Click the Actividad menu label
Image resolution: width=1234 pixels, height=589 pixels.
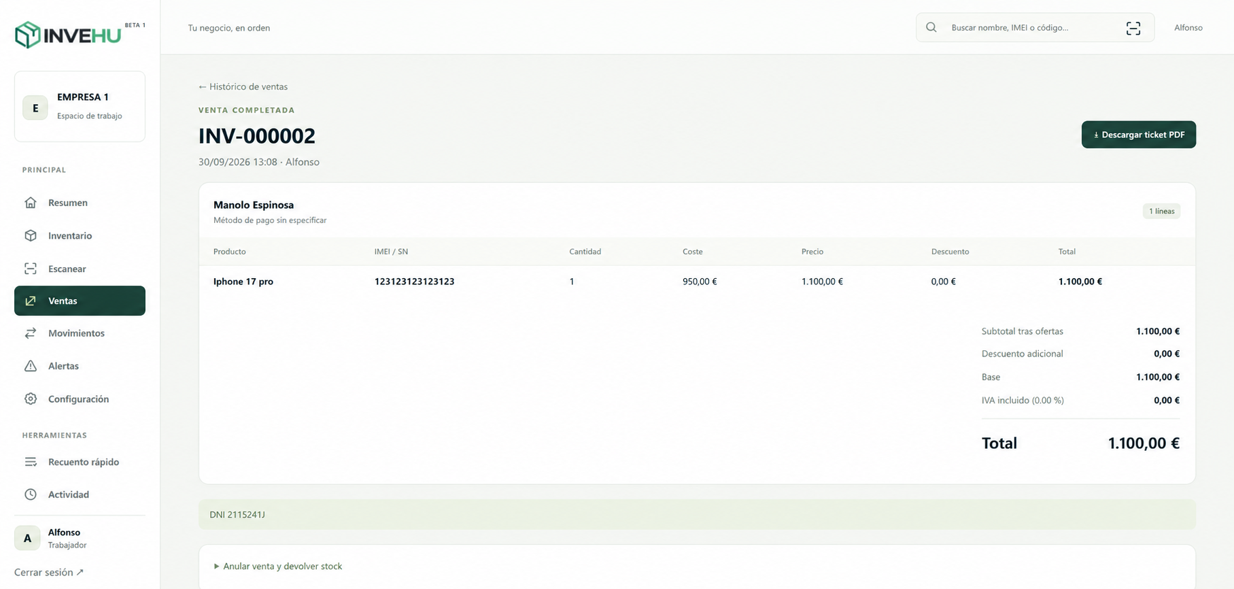(x=69, y=494)
